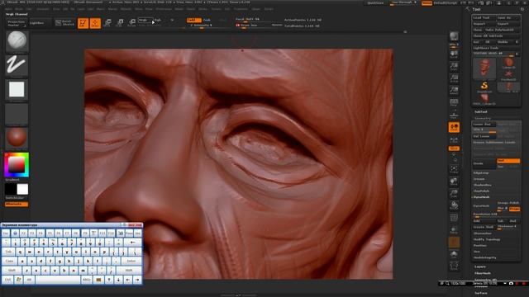Toggle PolyF polyframe display
Viewport: 529px width, 297px height.
tap(454, 218)
